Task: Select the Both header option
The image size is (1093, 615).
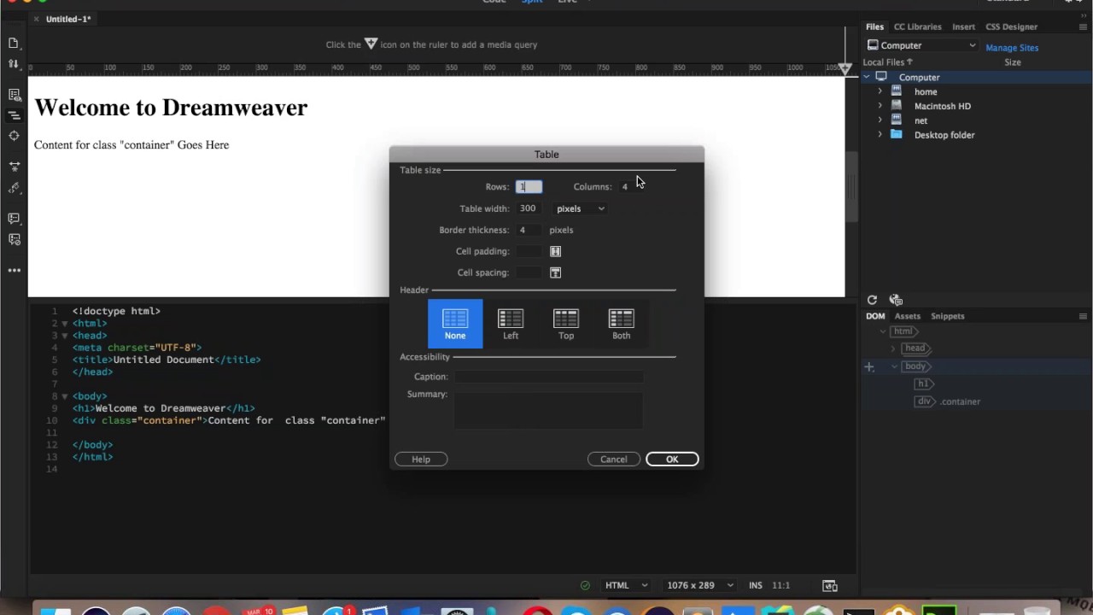Action: coord(621,324)
